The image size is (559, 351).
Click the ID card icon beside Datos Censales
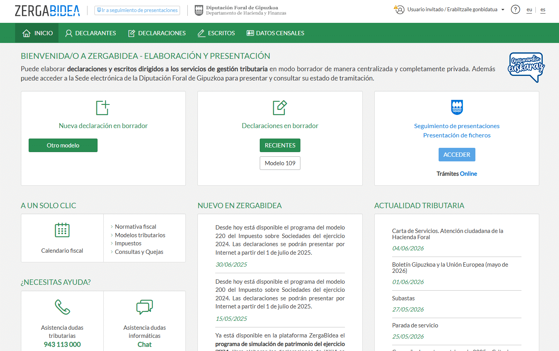(250, 33)
